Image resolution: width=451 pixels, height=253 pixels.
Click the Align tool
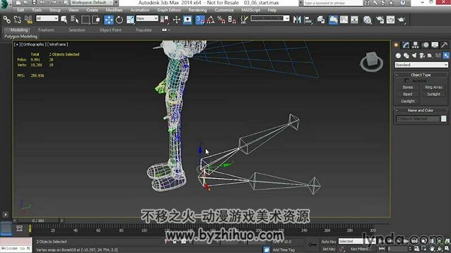308,20
